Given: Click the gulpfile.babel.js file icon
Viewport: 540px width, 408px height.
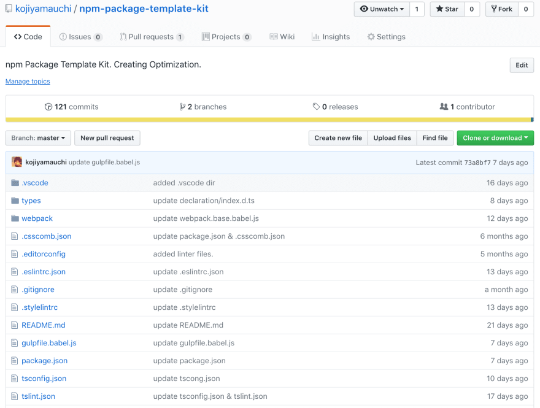Looking at the screenshot, I should click(x=15, y=343).
